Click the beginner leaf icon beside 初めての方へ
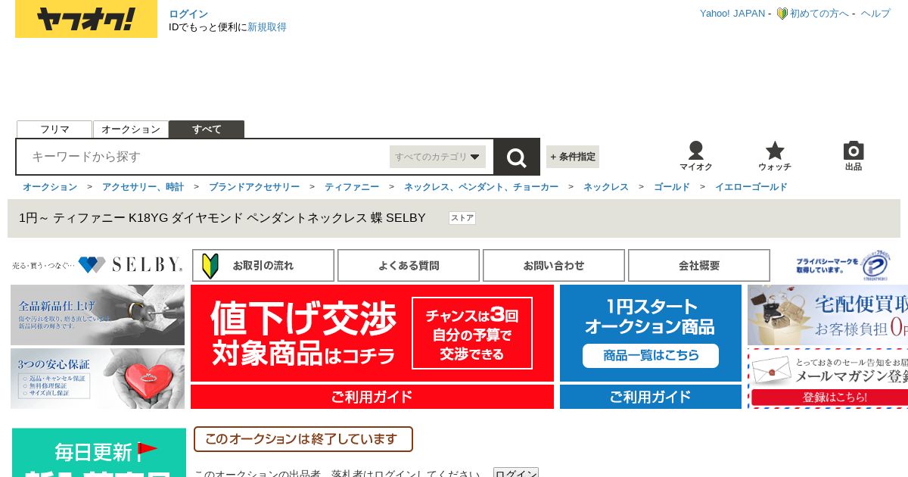This screenshot has height=477, width=908. pyautogui.click(x=782, y=14)
